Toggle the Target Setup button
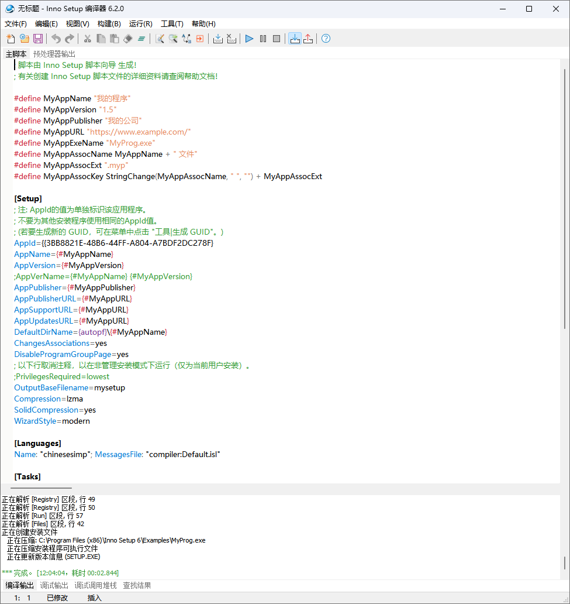 pos(295,39)
